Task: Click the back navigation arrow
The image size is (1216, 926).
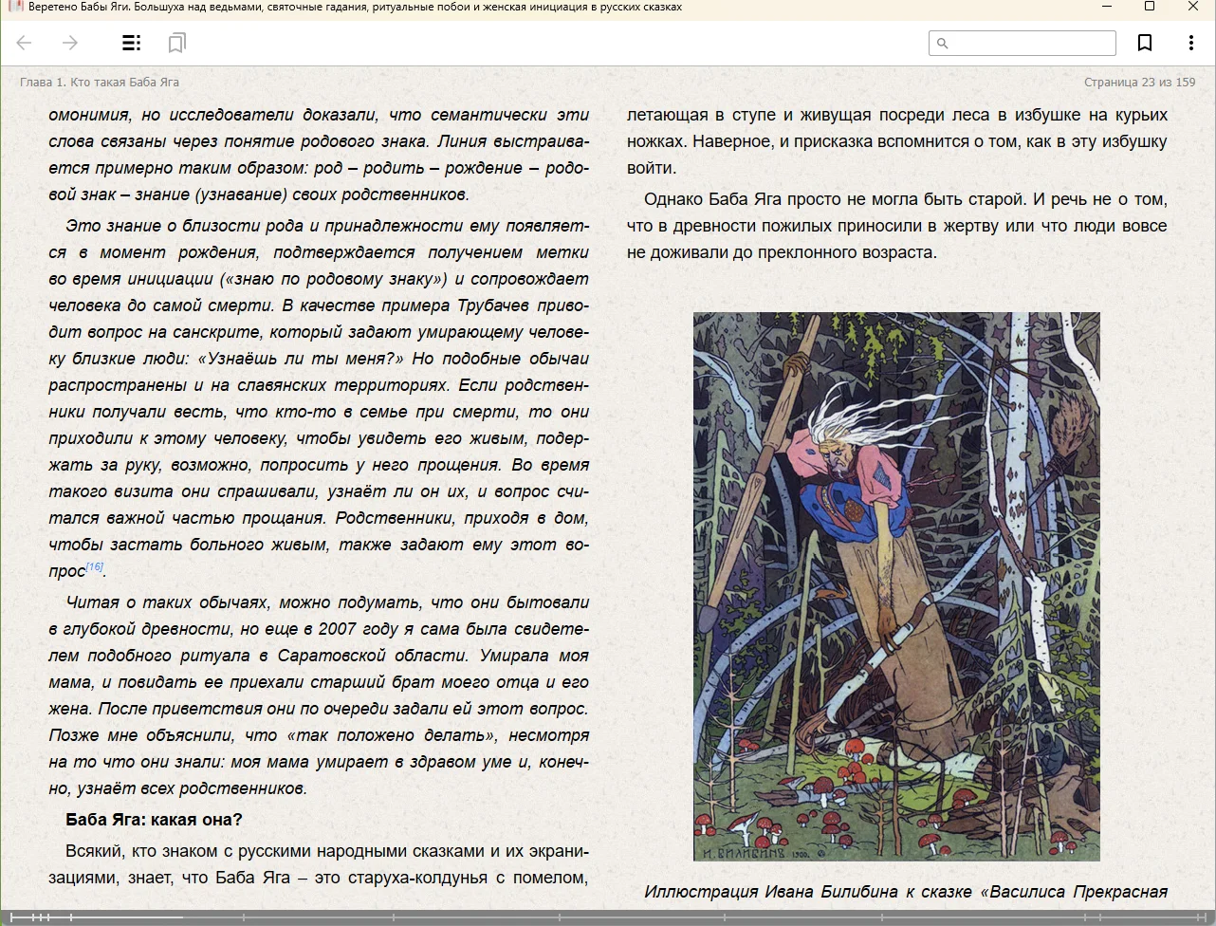Action: click(x=25, y=43)
